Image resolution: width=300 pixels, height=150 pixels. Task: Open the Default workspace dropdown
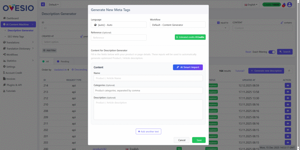(53, 5)
